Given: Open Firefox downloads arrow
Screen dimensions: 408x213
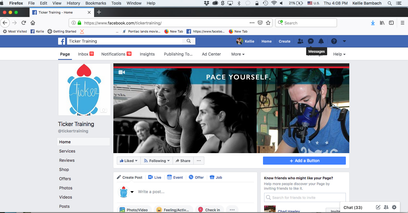Looking at the screenshot, I should tap(373, 23).
